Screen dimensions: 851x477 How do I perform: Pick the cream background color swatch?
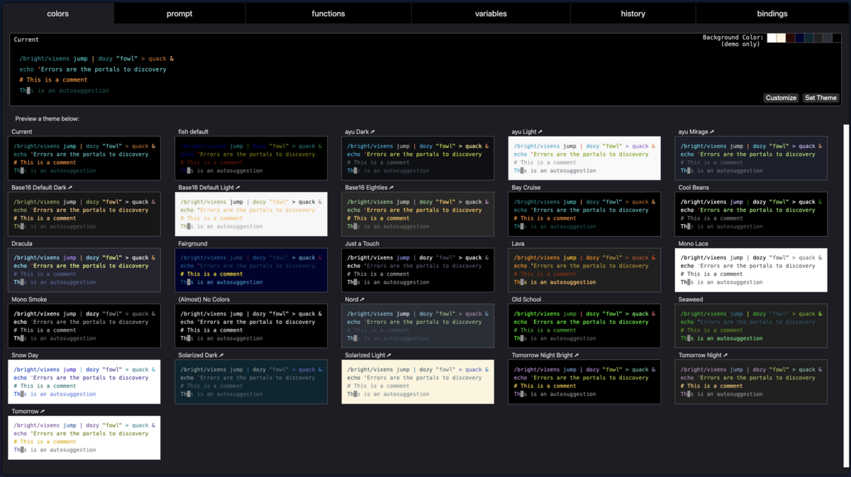(781, 38)
